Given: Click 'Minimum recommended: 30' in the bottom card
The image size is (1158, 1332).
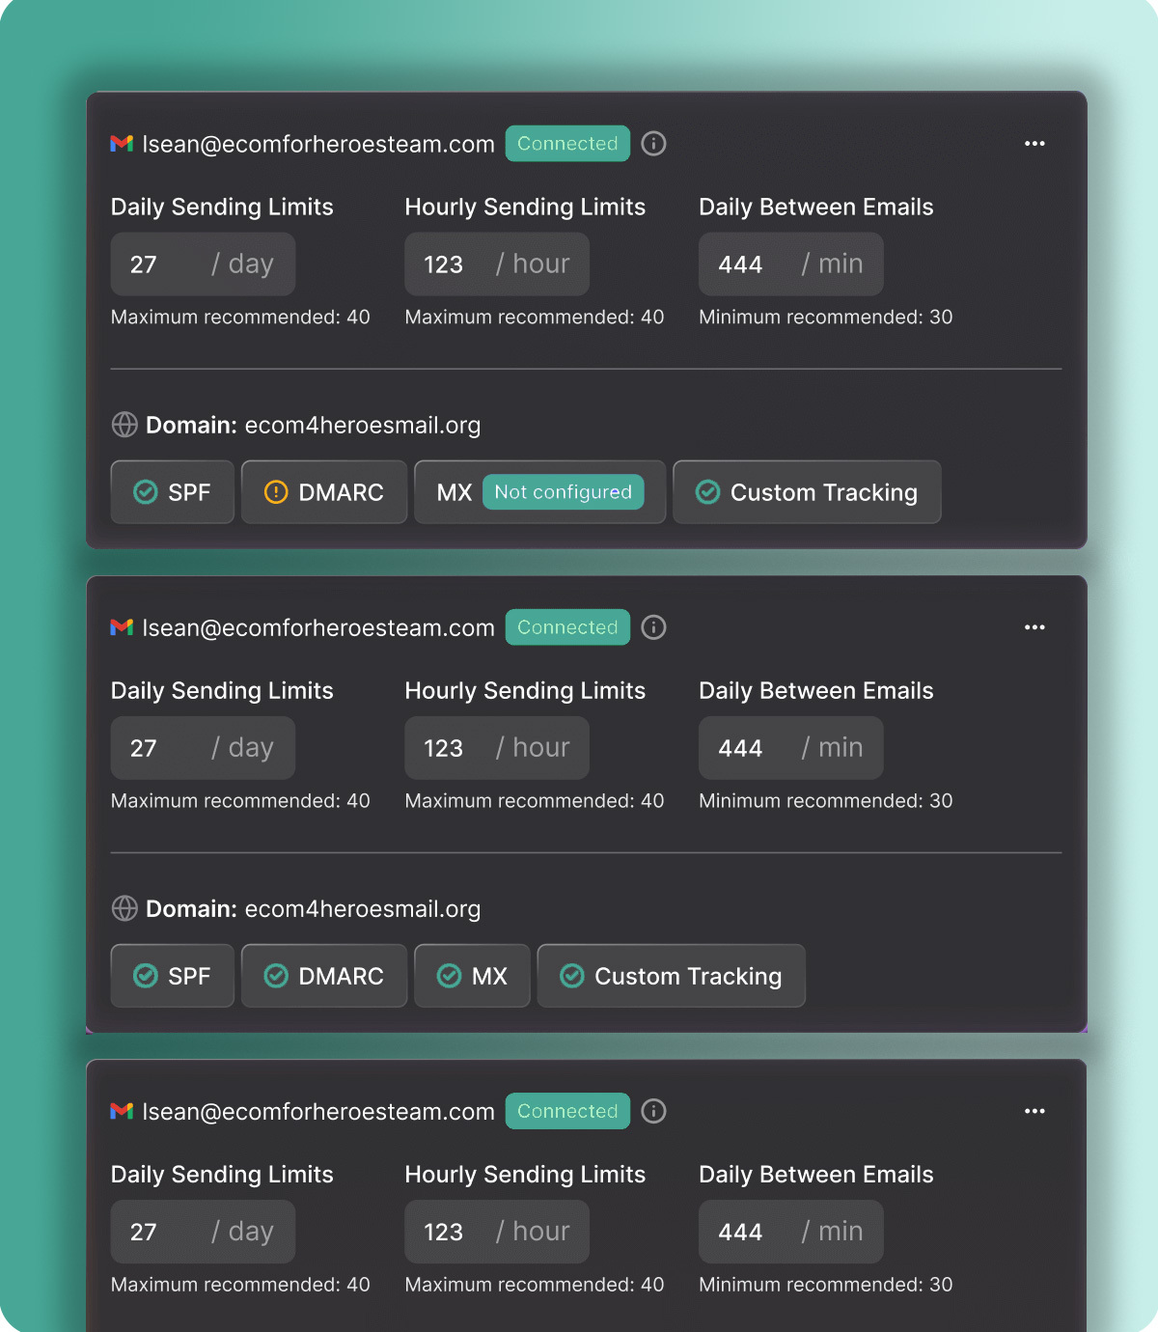Looking at the screenshot, I should pos(826,1284).
